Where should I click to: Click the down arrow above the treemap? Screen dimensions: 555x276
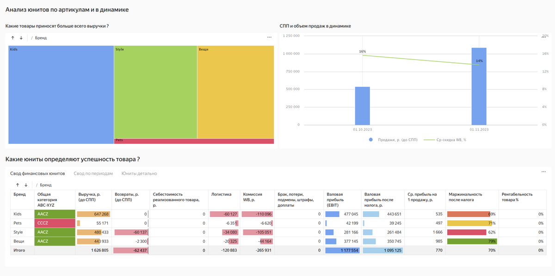(21, 38)
